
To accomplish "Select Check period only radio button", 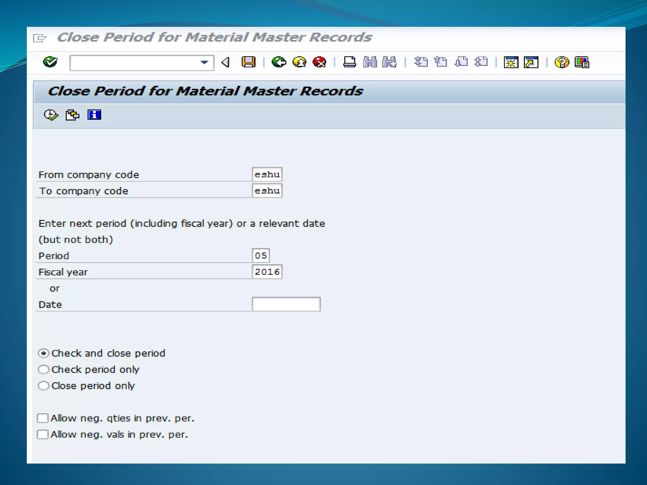I will pos(44,369).
